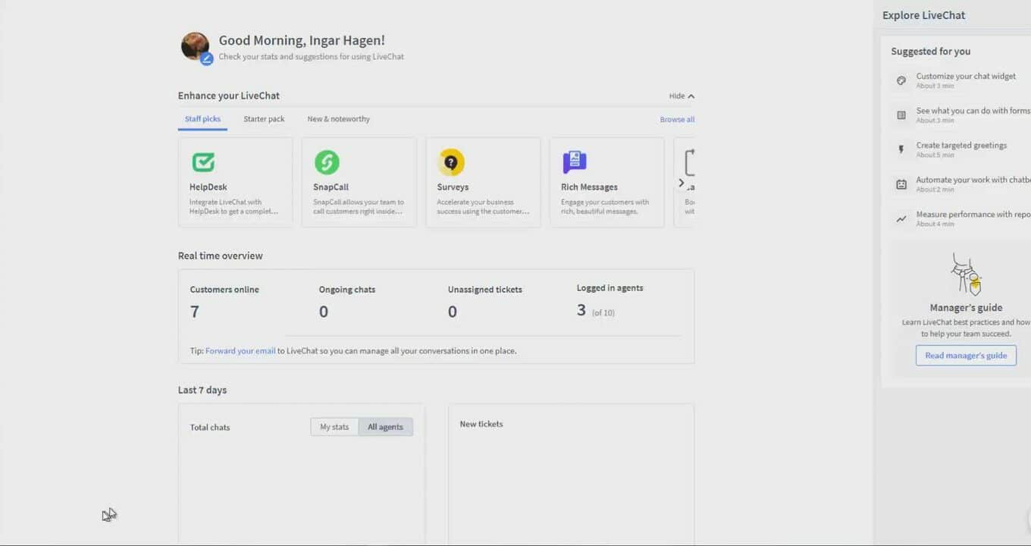
Task: Collapse the Enhance your LiveChat section with Hide
Action: 682,96
